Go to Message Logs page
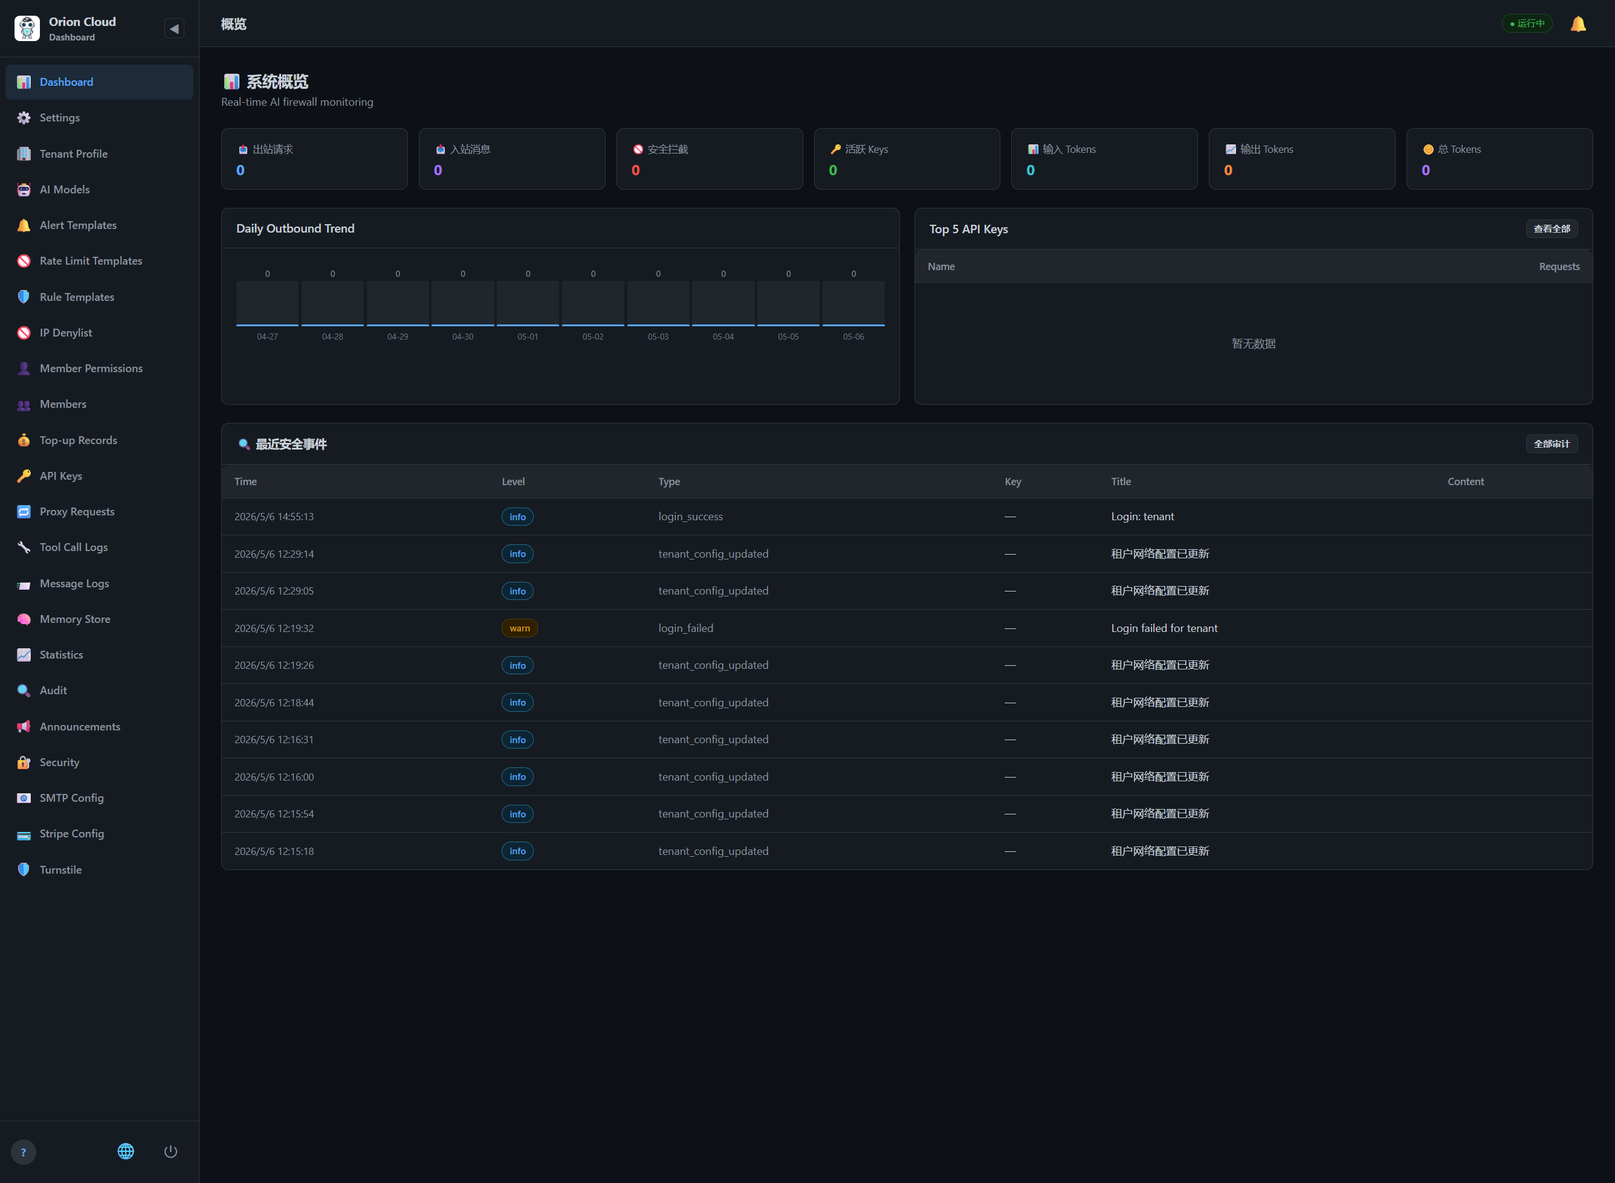This screenshot has height=1183, width=1615. (x=100, y=584)
